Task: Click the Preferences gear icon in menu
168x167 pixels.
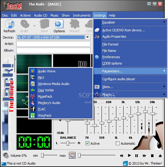Action: point(97,57)
